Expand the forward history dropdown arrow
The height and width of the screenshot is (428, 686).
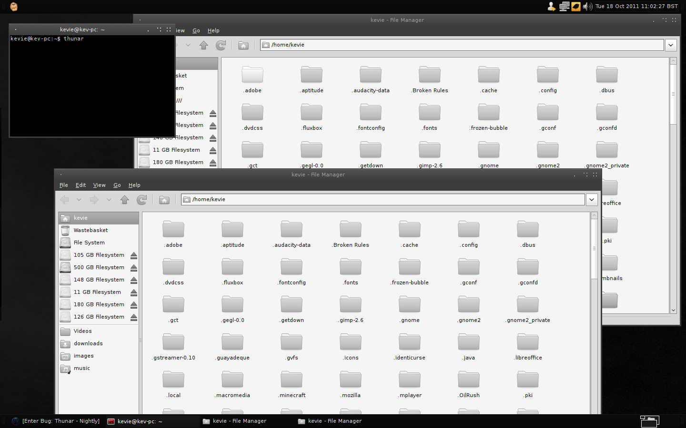(109, 200)
